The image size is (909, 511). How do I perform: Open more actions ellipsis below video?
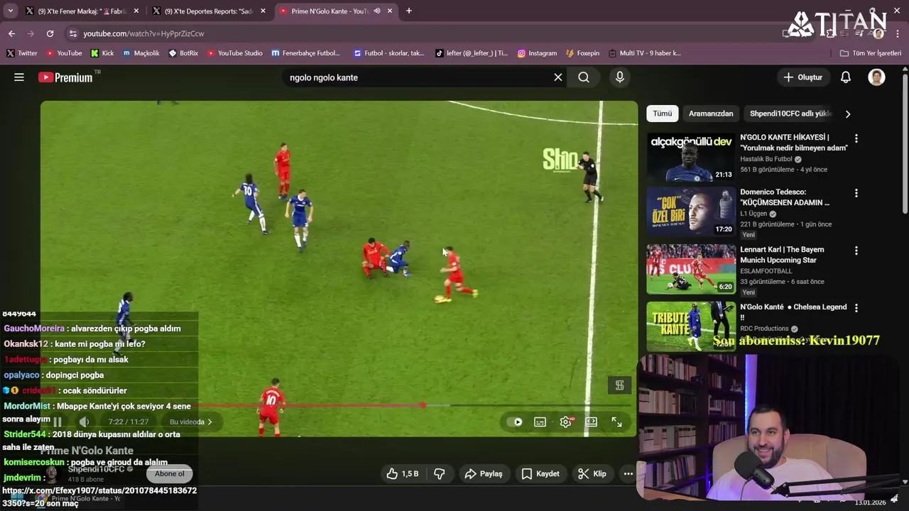click(628, 473)
